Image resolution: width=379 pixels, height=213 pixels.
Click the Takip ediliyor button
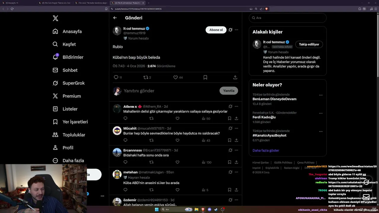(x=309, y=44)
